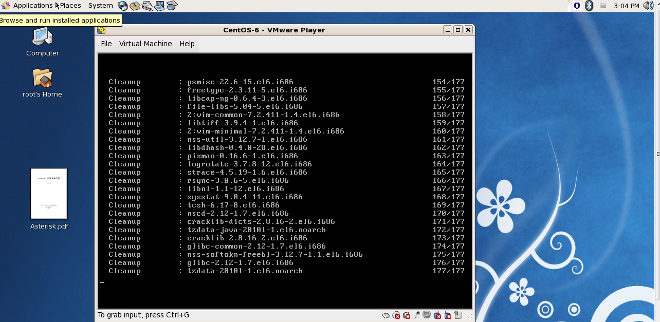Click the terminal line rsync-3.0.6-5.el6.i686

238,180
